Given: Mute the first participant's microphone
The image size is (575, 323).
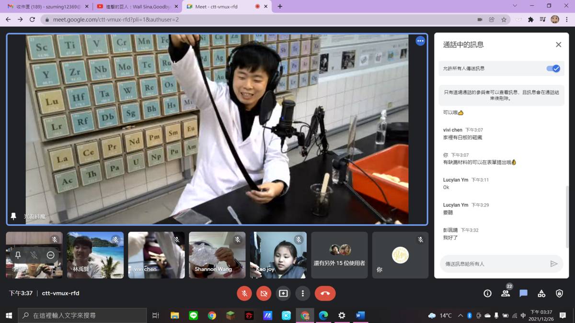Looking at the screenshot, I should click(34, 255).
